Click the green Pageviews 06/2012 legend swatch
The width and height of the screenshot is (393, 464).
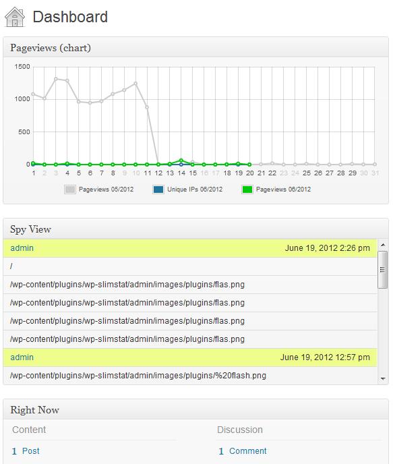pos(247,190)
